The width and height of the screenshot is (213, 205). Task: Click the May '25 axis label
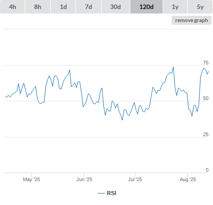(x=31, y=179)
